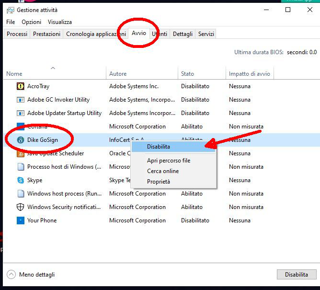The width and height of the screenshot is (320, 290).
Task: Click the Adobe GC Invoker Utility icon
Action: click(21, 100)
